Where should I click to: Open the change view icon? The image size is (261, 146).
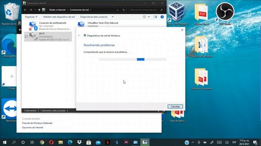pyautogui.click(x=145, y=17)
